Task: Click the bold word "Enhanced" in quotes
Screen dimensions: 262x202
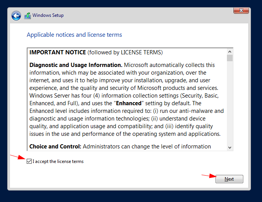Action: (129, 103)
